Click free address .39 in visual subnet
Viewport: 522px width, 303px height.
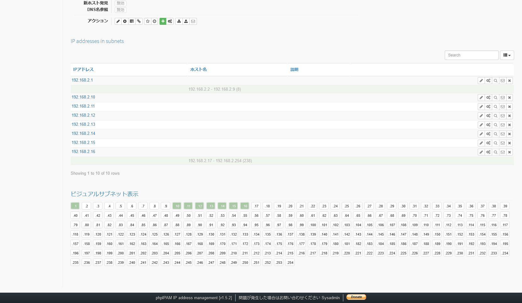point(505,206)
